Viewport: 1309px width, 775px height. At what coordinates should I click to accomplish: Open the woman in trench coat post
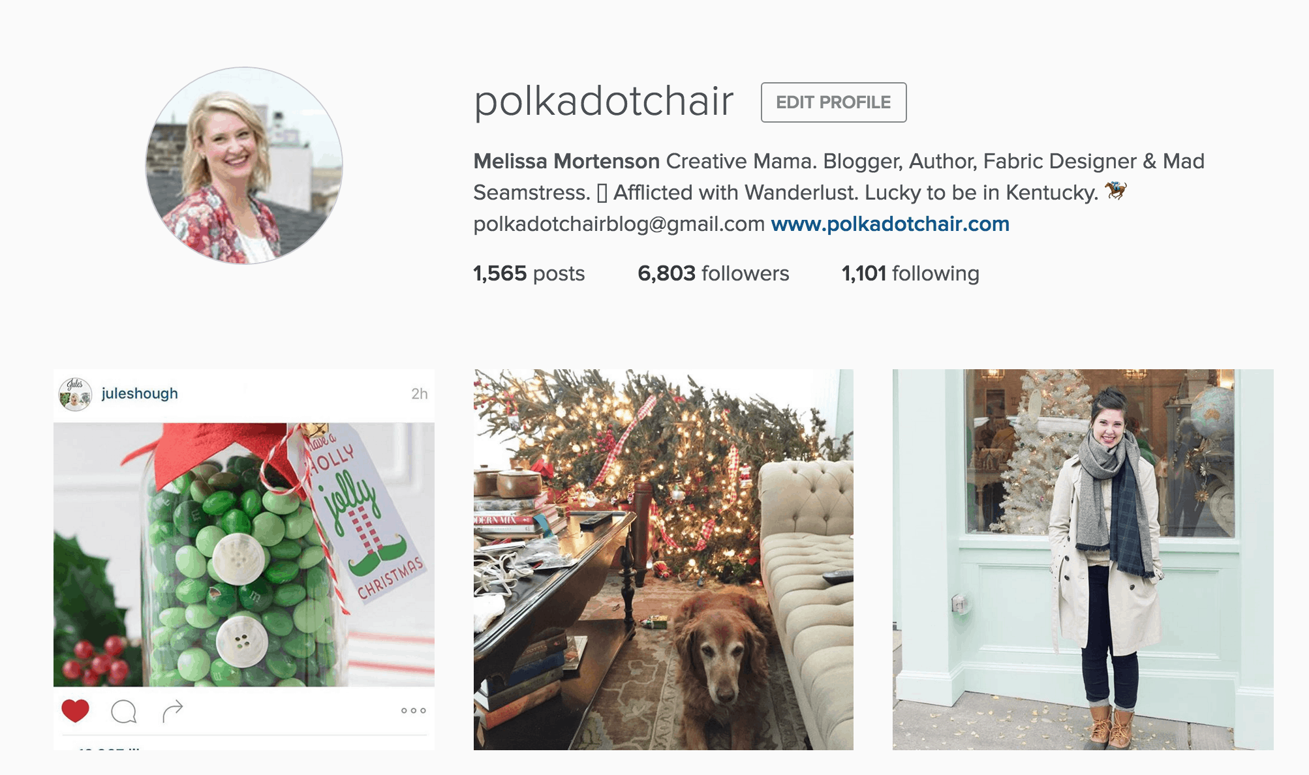(x=1083, y=560)
